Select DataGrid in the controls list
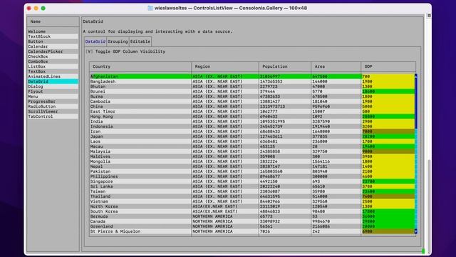Viewport: 456px width, 257px height. (x=53, y=81)
